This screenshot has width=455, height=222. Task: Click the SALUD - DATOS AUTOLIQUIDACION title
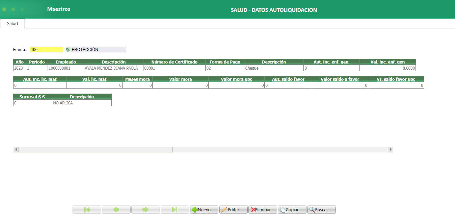coord(274,10)
